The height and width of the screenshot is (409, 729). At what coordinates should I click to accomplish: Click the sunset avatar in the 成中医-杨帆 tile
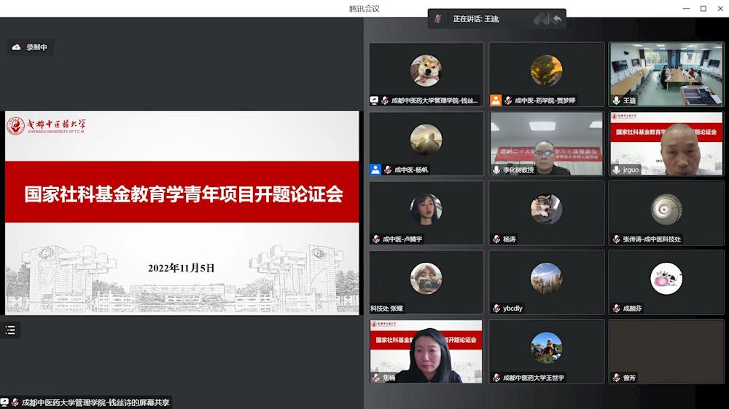[426, 140]
